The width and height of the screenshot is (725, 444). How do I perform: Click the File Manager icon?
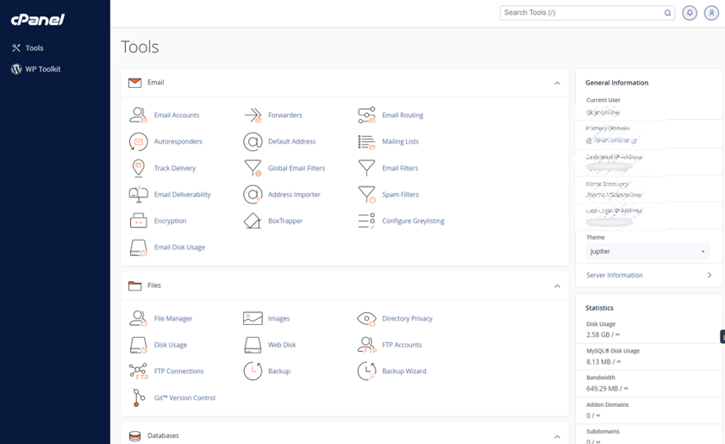click(138, 319)
